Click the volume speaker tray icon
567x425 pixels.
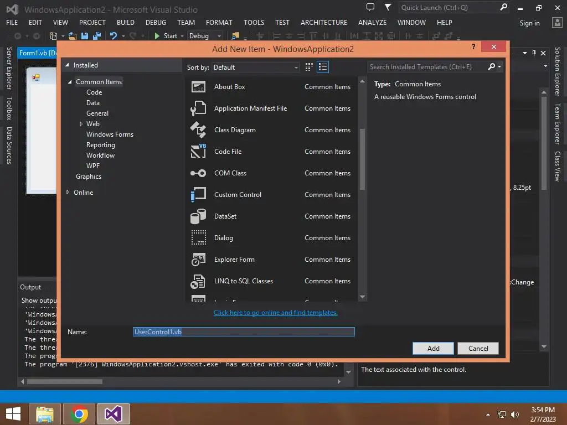tap(515, 414)
